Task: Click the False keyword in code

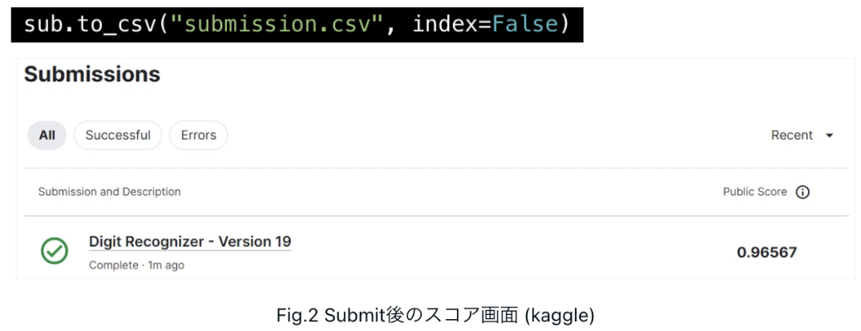Action: pos(524,25)
